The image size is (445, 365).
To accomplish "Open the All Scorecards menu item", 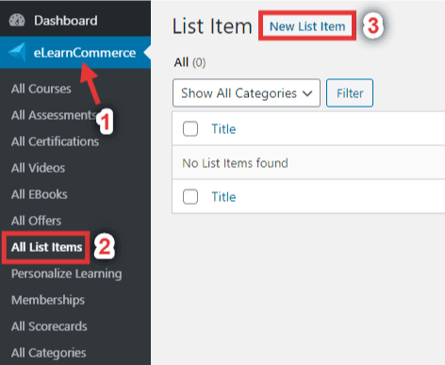I will (49, 326).
